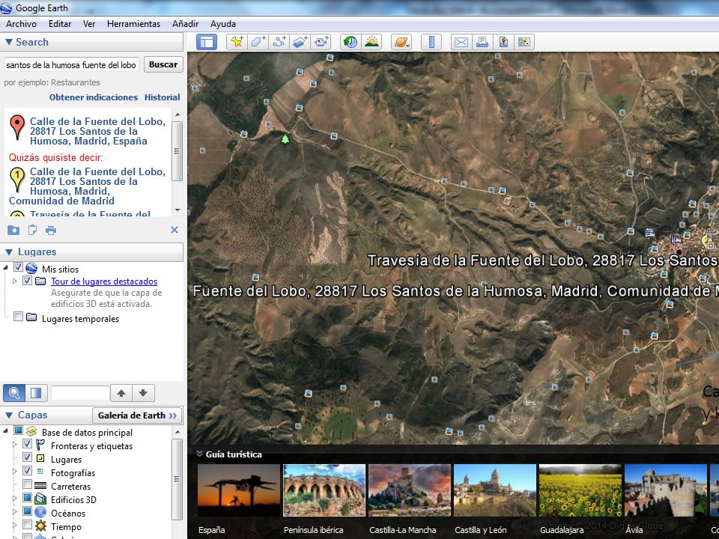Record a tour with camera icon
Viewport: 719px width, 539px height.
click(321, 42)
